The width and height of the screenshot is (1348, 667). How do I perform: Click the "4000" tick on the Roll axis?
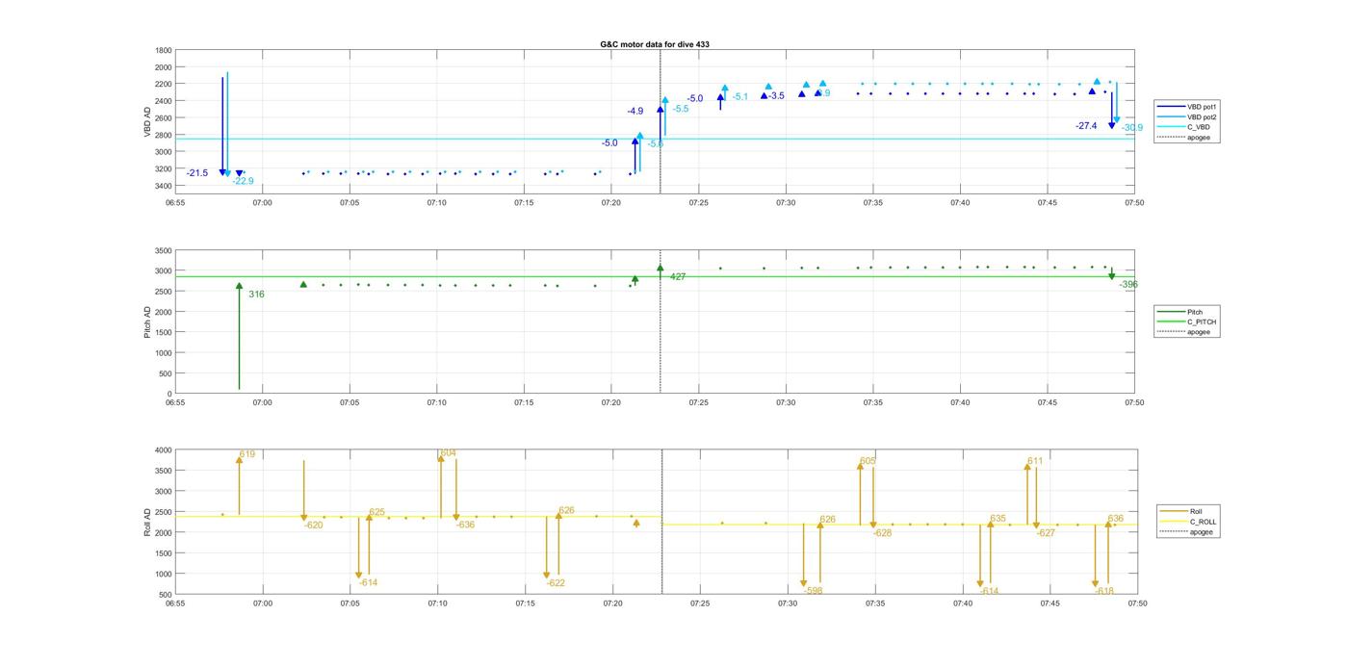(x=164, y=450)
